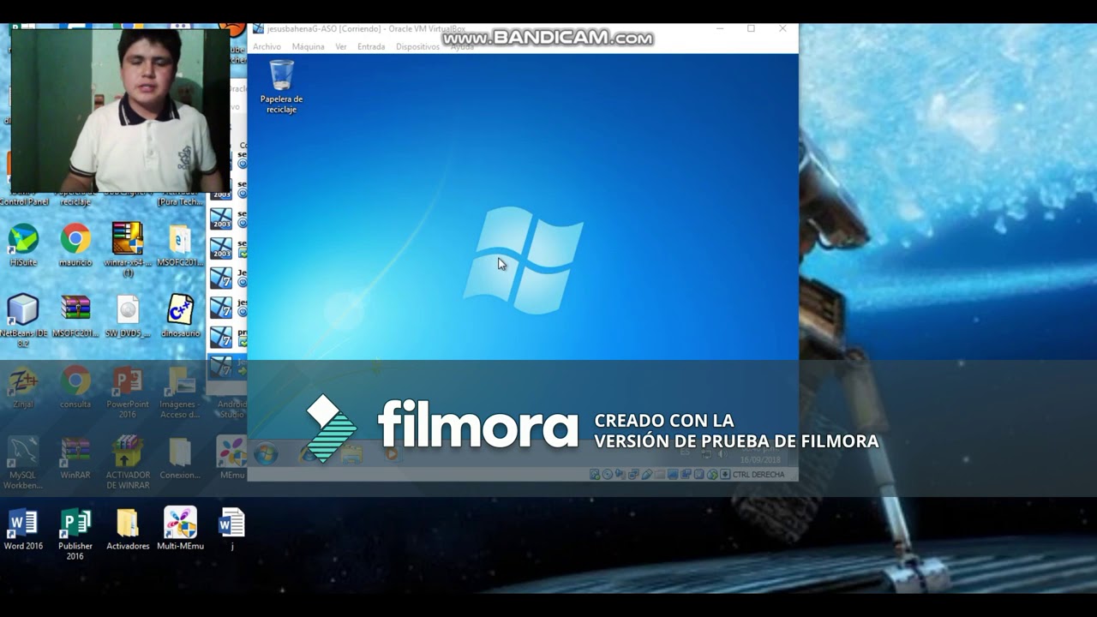Launch the Chrome shortcut named mauricio
The height and width of the screenshot is (617, 1097).
(x=75, y=239)
